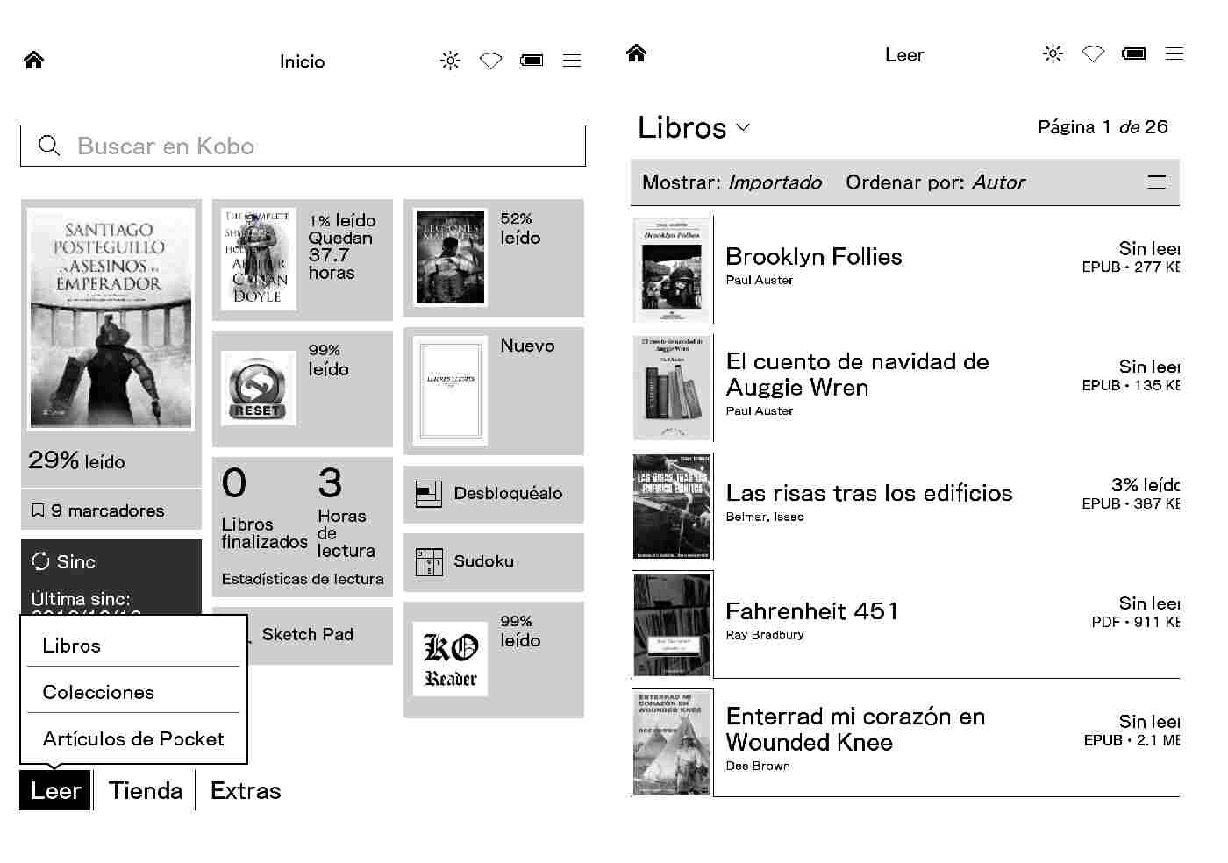
Task: Expand the Libros dropdown heading
Action: (694, 128)
